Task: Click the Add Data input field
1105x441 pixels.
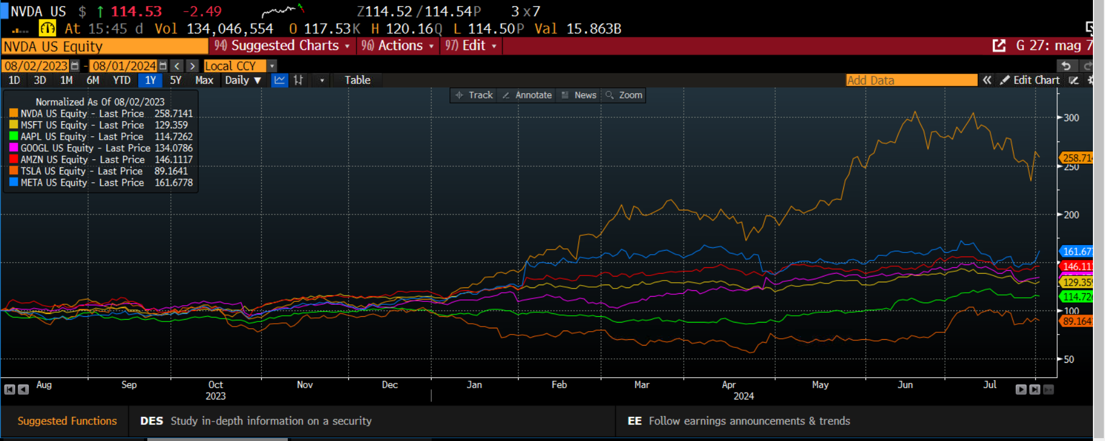Action: click(x=911, y=80)
